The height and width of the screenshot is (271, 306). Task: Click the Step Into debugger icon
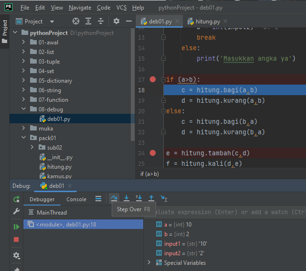127,198
